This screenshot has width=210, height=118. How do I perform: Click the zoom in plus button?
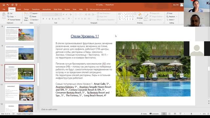pyautogui.click(x=200, y=114)
